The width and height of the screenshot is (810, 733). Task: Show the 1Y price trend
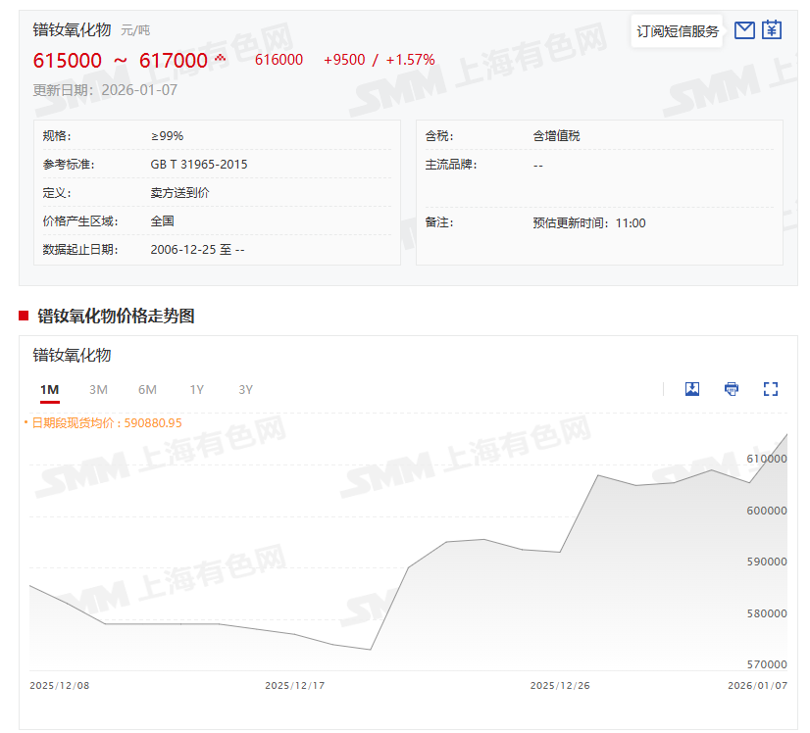(197, 390)
